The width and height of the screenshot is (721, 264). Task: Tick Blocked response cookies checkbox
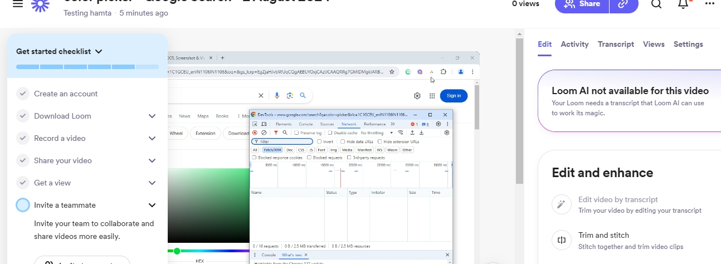pos(255,158)
